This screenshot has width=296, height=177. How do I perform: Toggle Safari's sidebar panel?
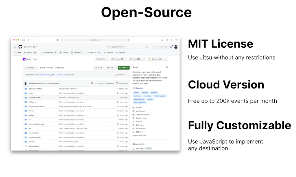[23, 40]
